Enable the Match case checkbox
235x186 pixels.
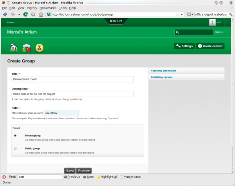tap(121, 177)
